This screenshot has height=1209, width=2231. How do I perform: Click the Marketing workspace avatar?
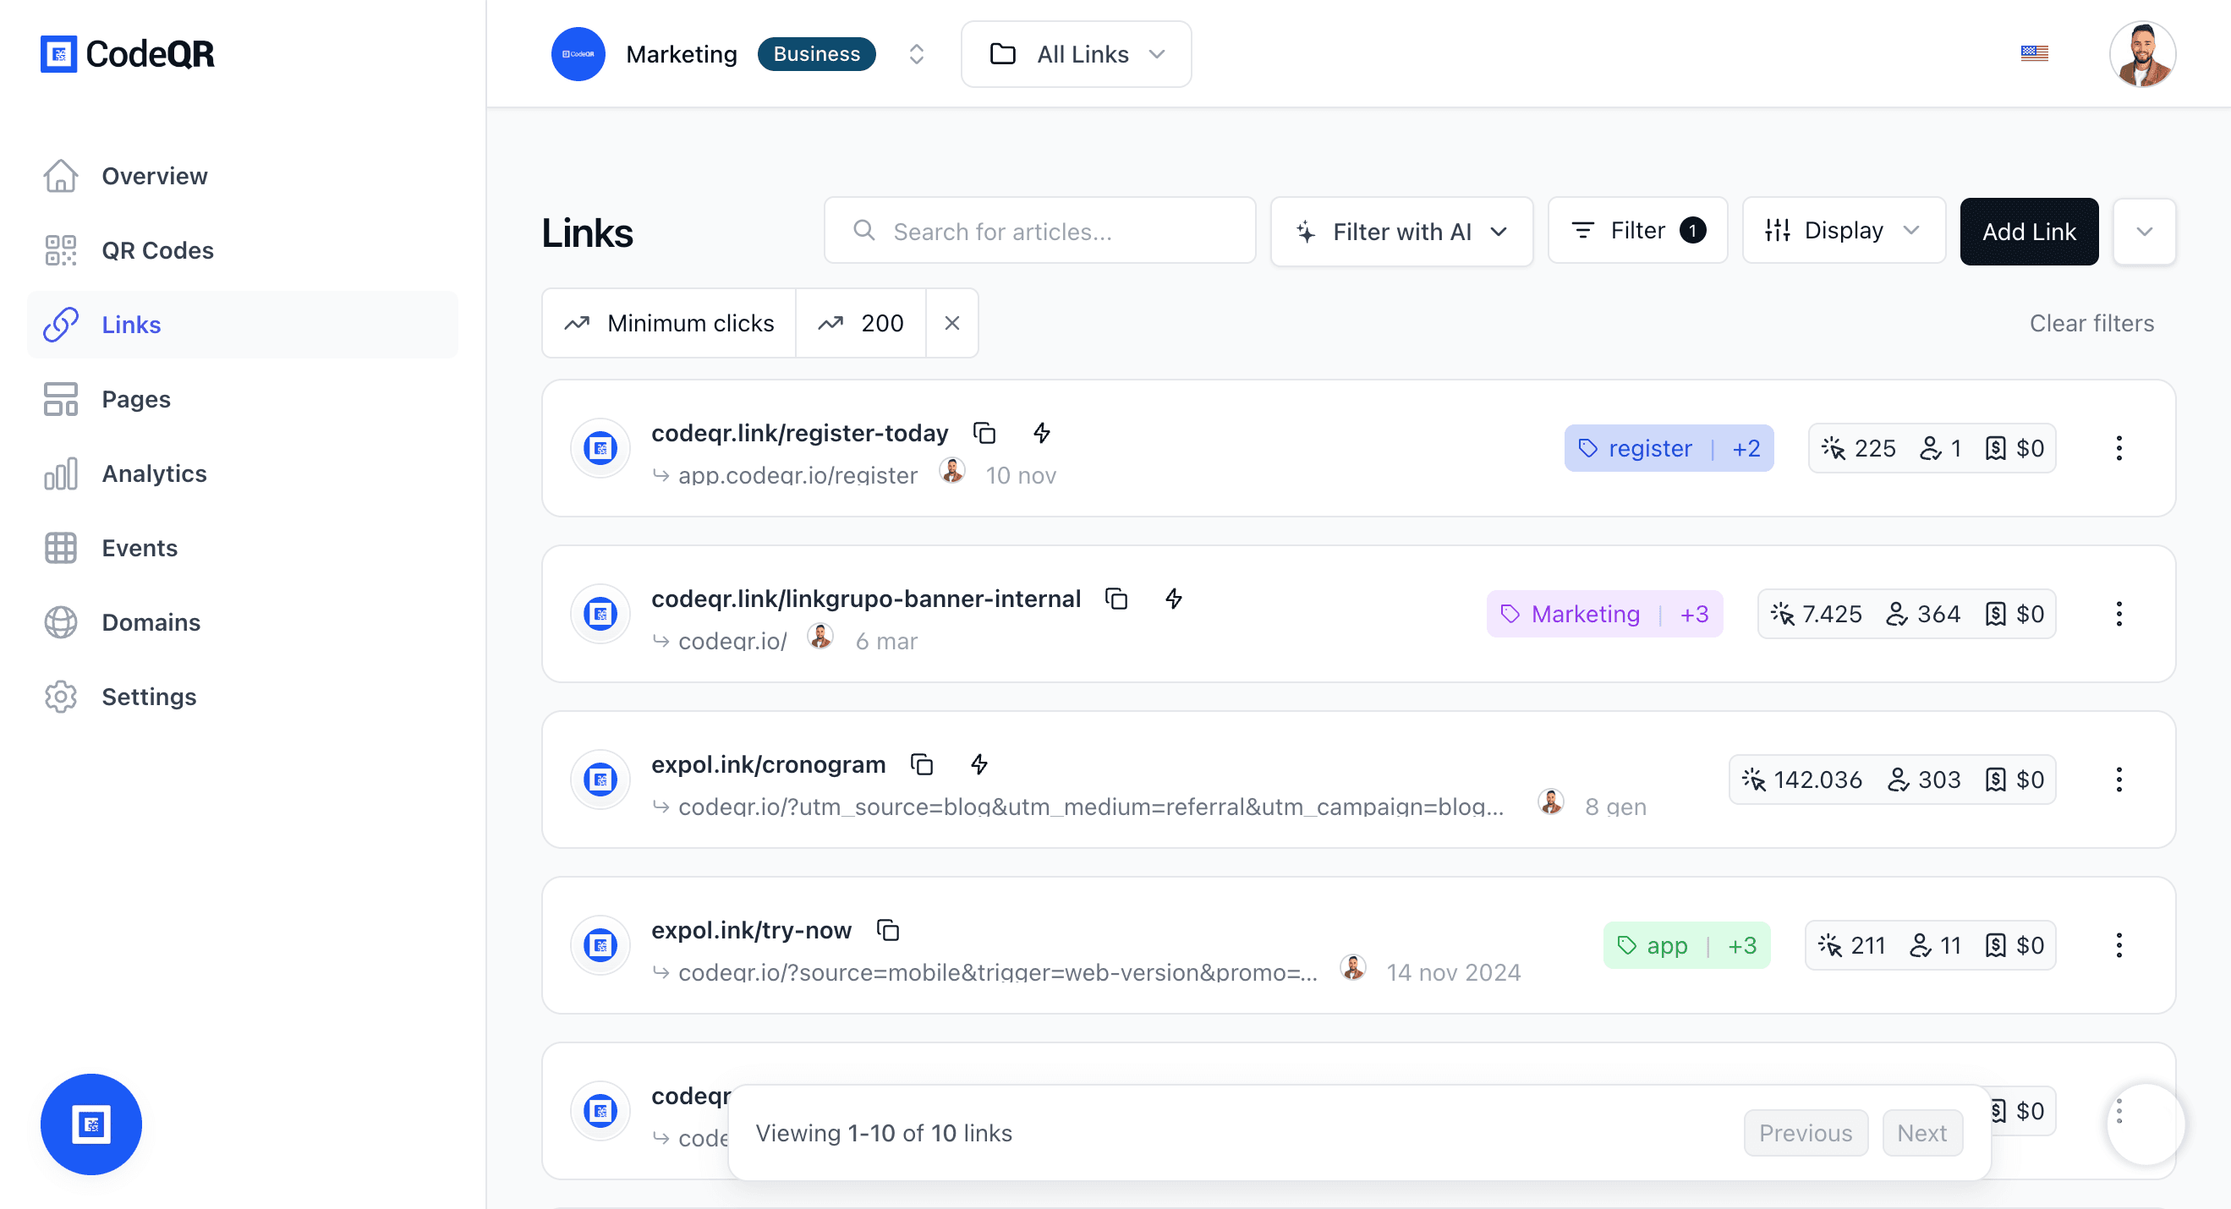point(578,54)
